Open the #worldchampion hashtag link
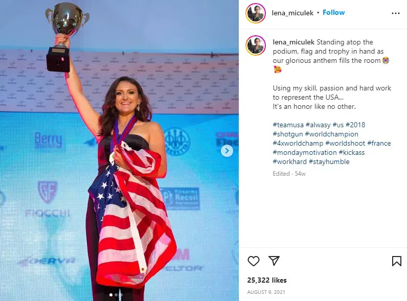 pyautogui.click(x=332, y=134)
